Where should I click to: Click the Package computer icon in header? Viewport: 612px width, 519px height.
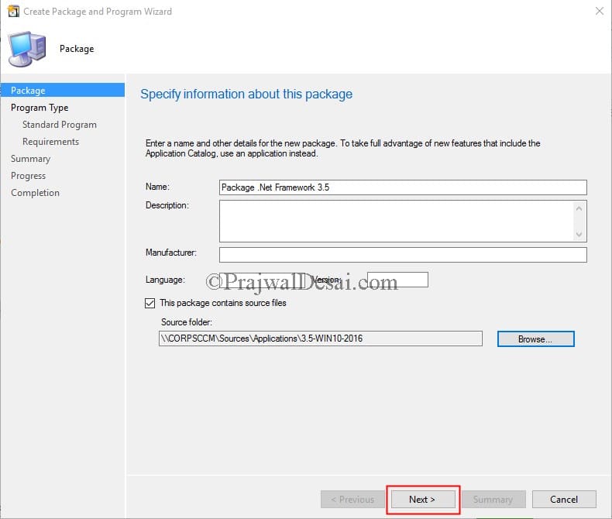pos(27,49)
